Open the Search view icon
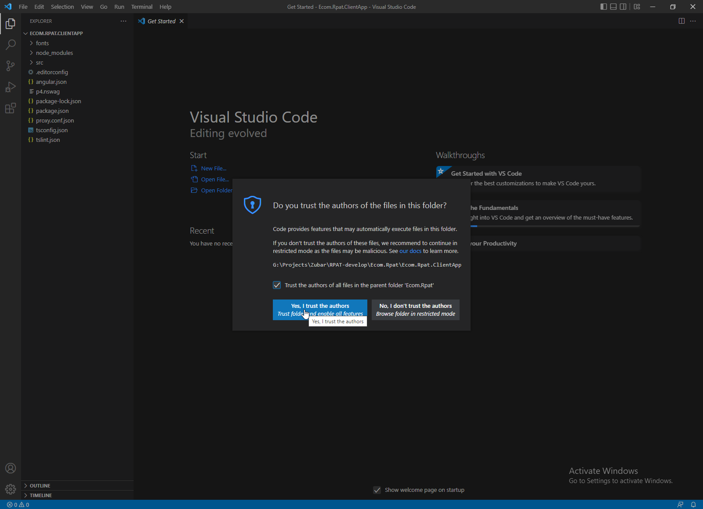The height and width of the screenshot is (509, 703). pos(11,44)
